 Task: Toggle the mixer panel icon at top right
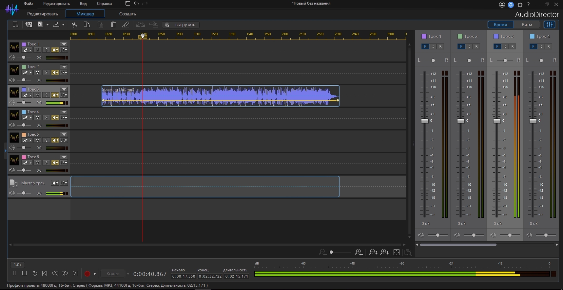click(550, 25)
